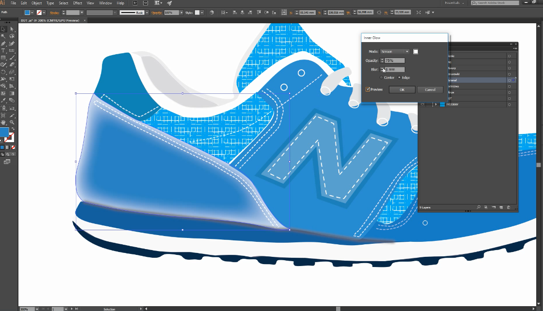Click the orange Opacity link in control bar
The height and width of the screenshot is (311, 543).
157,13
